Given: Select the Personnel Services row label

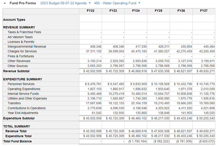Looking at the screenshot, I should click(x=21, y=84).
